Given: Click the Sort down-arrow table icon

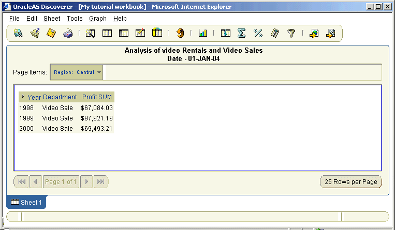Looking at the screenshot, I should tap(226, 33).
